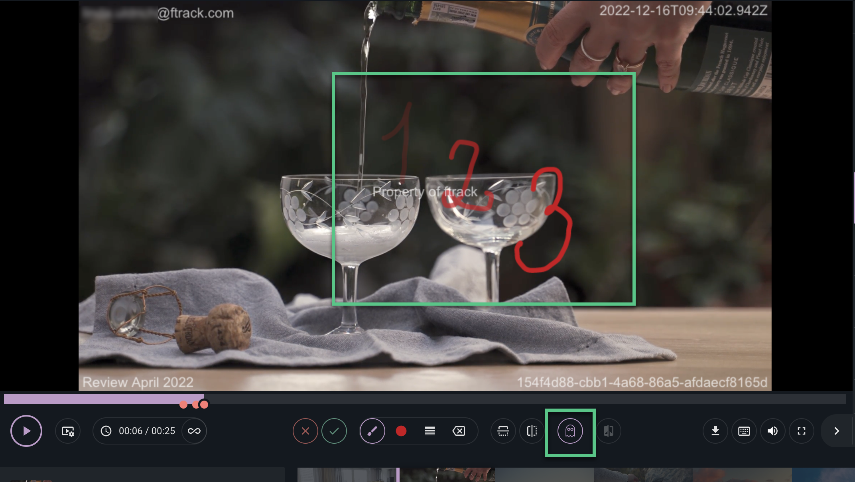Mute the audio volume
Viewport: 855px width, 482px height.
[773, 431]
